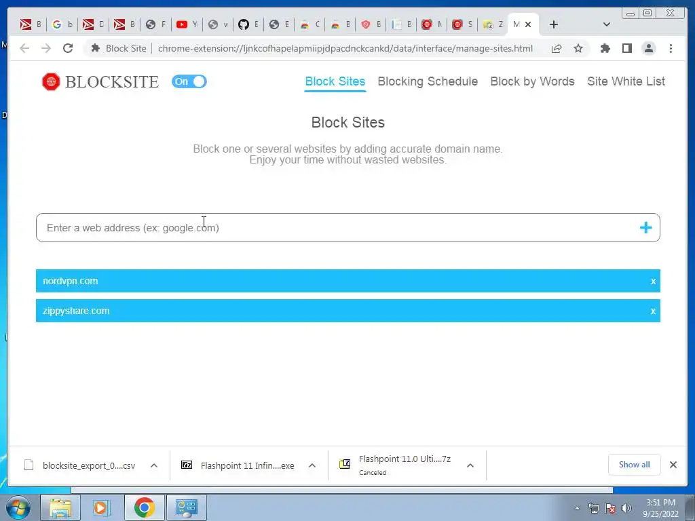
Task: Click the browser forward arrow
Action: point(46,48)
